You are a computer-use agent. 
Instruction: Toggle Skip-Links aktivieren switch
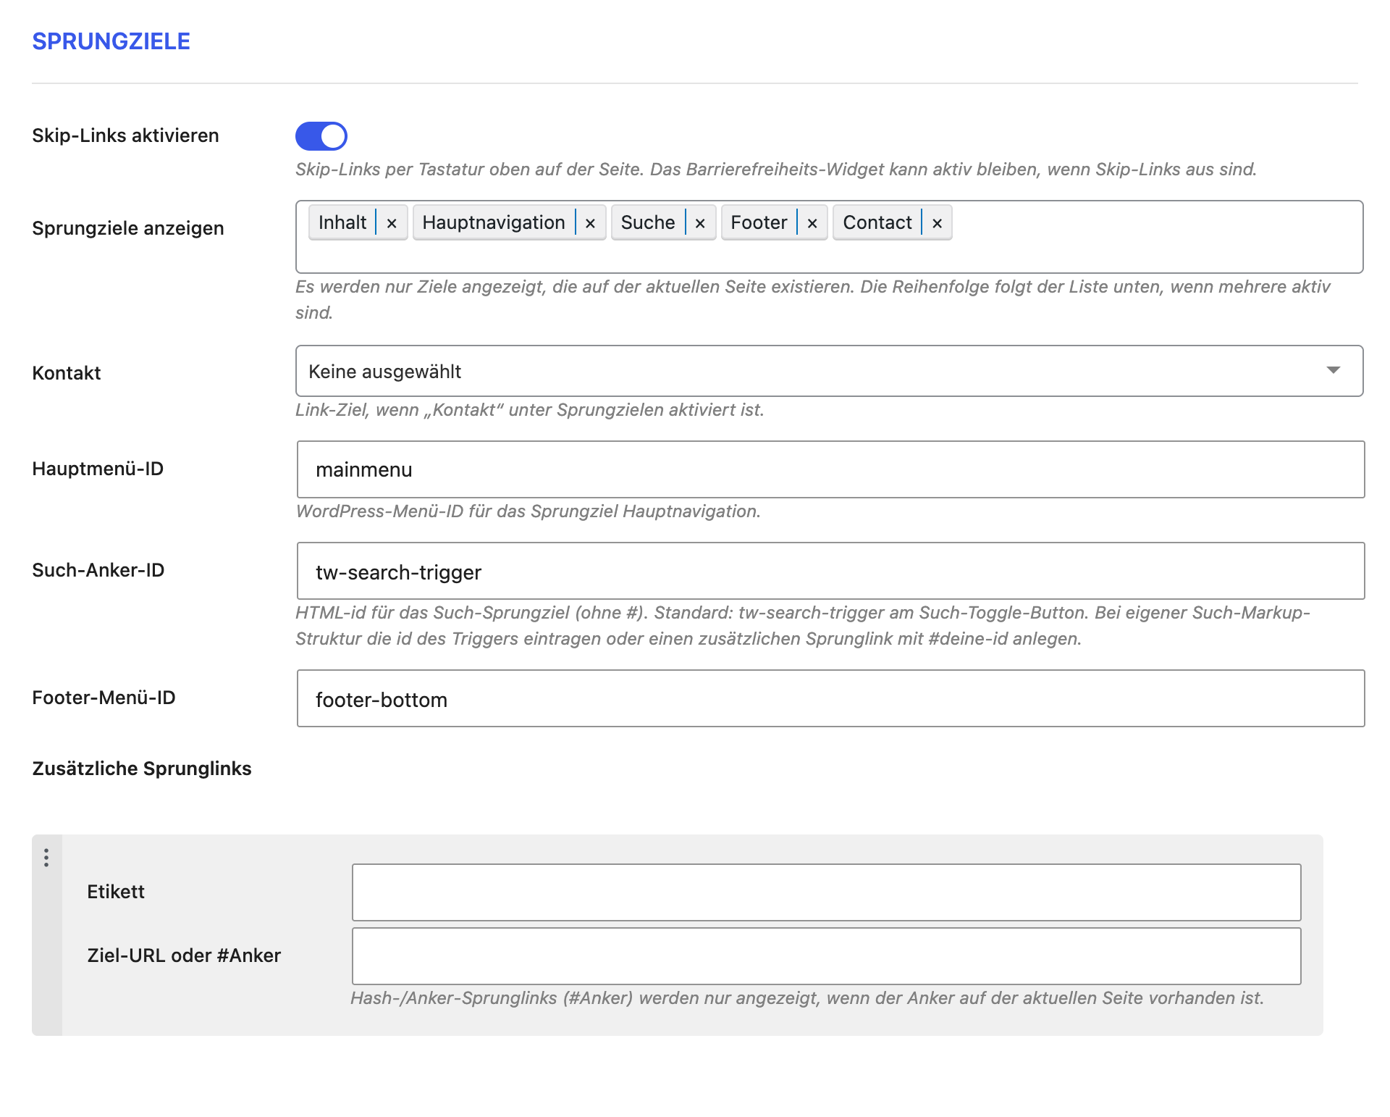coord(321,136)
